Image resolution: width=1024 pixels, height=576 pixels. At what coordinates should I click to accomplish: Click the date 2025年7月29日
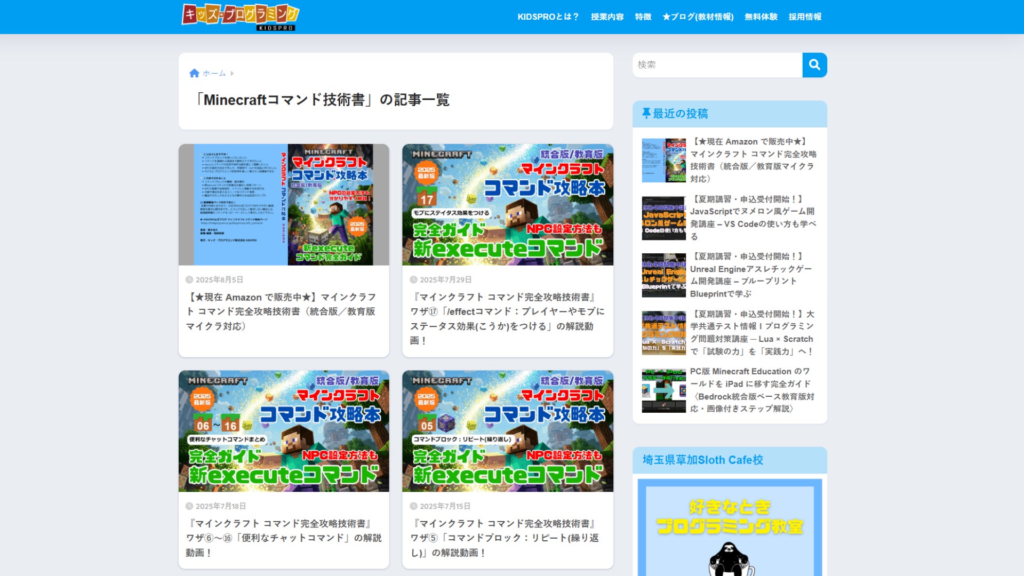445,279
